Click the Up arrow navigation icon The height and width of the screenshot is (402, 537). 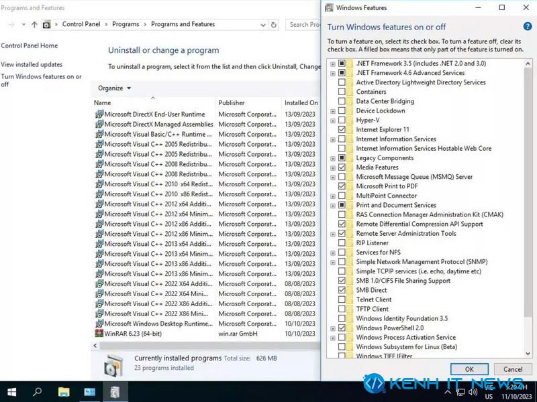coord(34,24)
